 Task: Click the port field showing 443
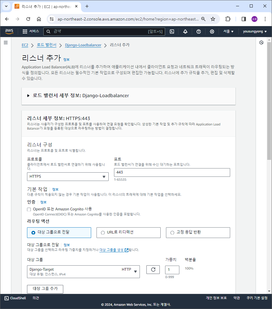coord(172,172)
